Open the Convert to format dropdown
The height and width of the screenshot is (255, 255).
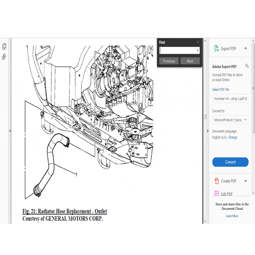point(231,120)
